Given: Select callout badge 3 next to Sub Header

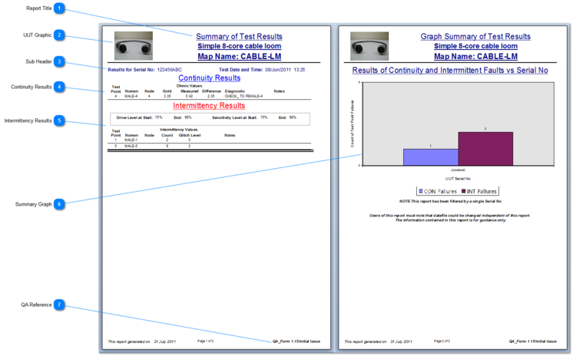Looking at the screenshot, I should pyautogui.click(x=59, y=61).
